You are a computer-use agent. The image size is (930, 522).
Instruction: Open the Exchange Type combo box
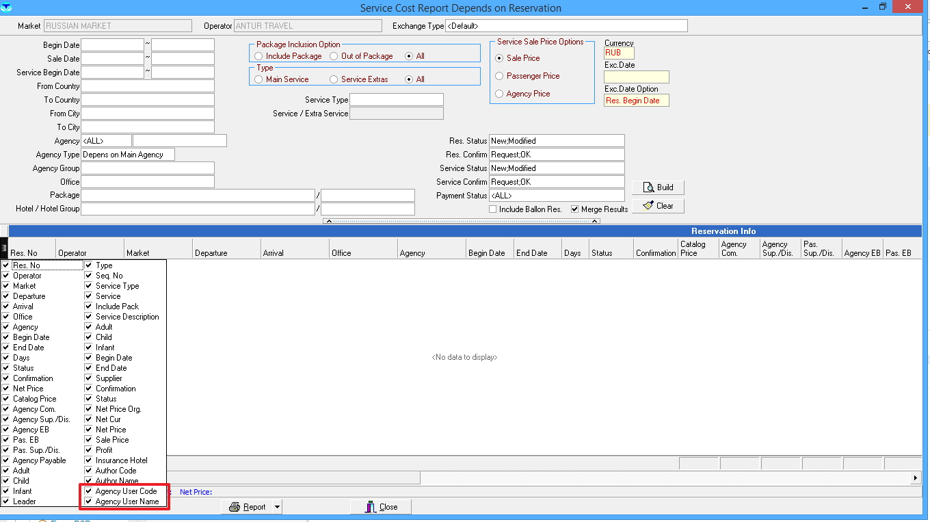[x=566, y=26]
